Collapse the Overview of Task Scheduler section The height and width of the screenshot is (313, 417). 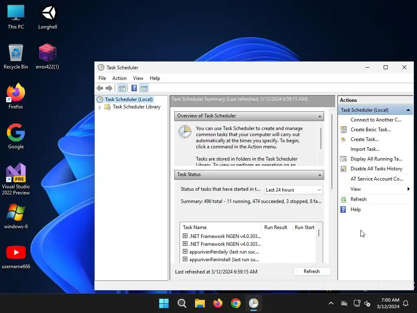tap(320, 116)
